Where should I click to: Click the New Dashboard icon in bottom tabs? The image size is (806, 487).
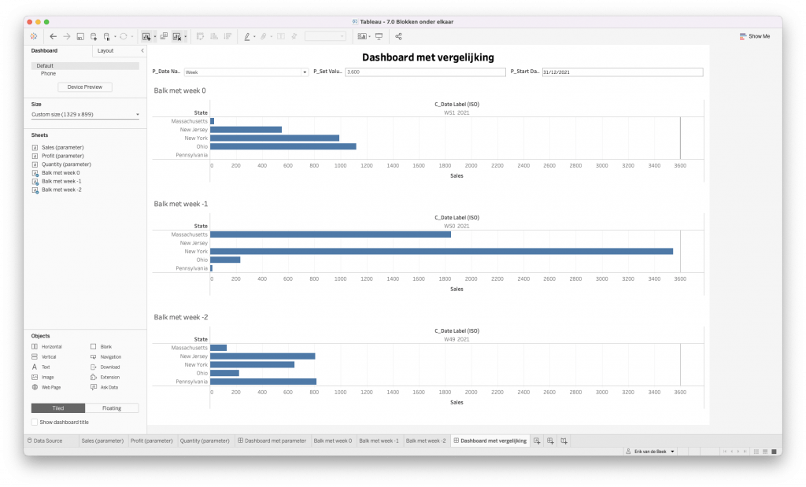point(551,441)
